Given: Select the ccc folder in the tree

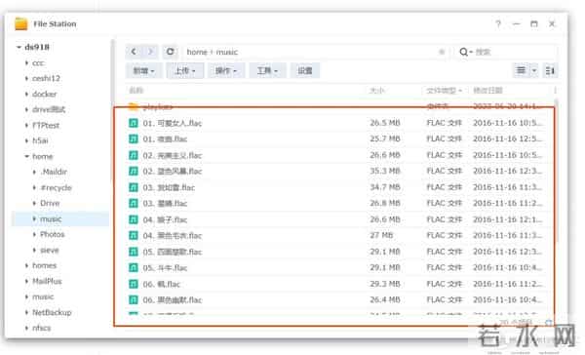Looking at the screenshot, I should click(38, 62).
